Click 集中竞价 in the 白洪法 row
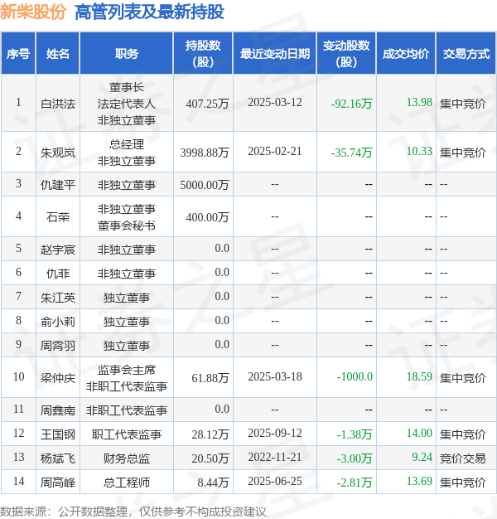The height and width of the screenshot is (519, 497). 462,104
